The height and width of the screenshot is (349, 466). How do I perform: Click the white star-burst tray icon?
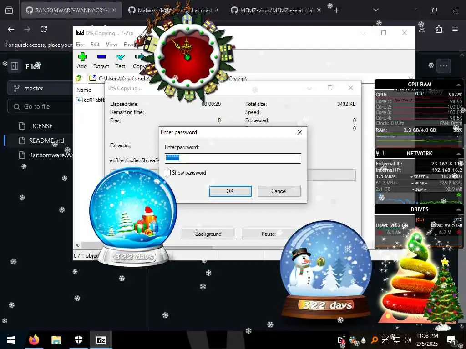click(385, 340)
